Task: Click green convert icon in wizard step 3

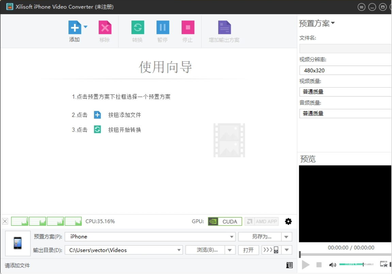Action: [97, 130]
